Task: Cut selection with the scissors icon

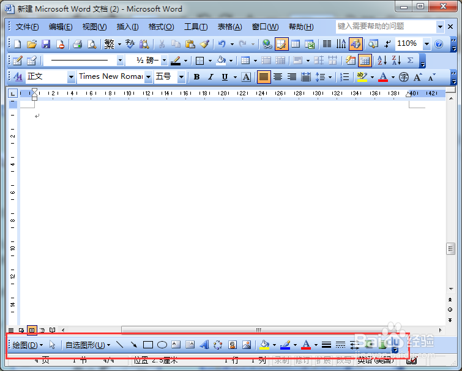Action: 162,44
